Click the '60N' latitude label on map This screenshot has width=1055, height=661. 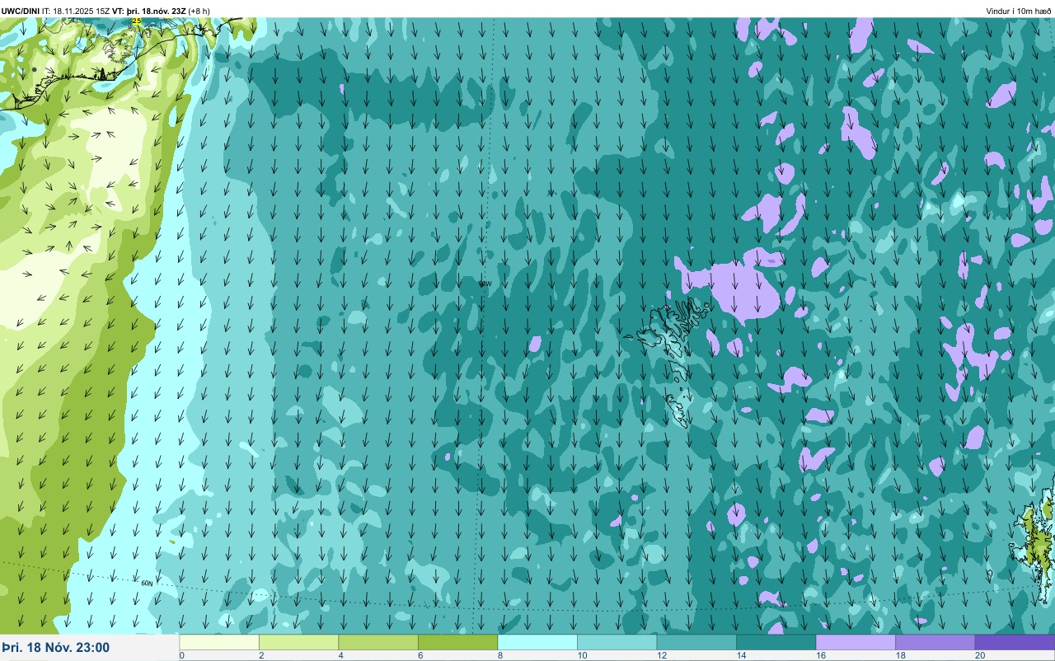[x=147, y=584]
